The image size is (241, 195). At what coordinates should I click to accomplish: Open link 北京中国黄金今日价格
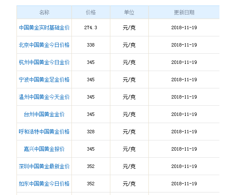[44, 45]
